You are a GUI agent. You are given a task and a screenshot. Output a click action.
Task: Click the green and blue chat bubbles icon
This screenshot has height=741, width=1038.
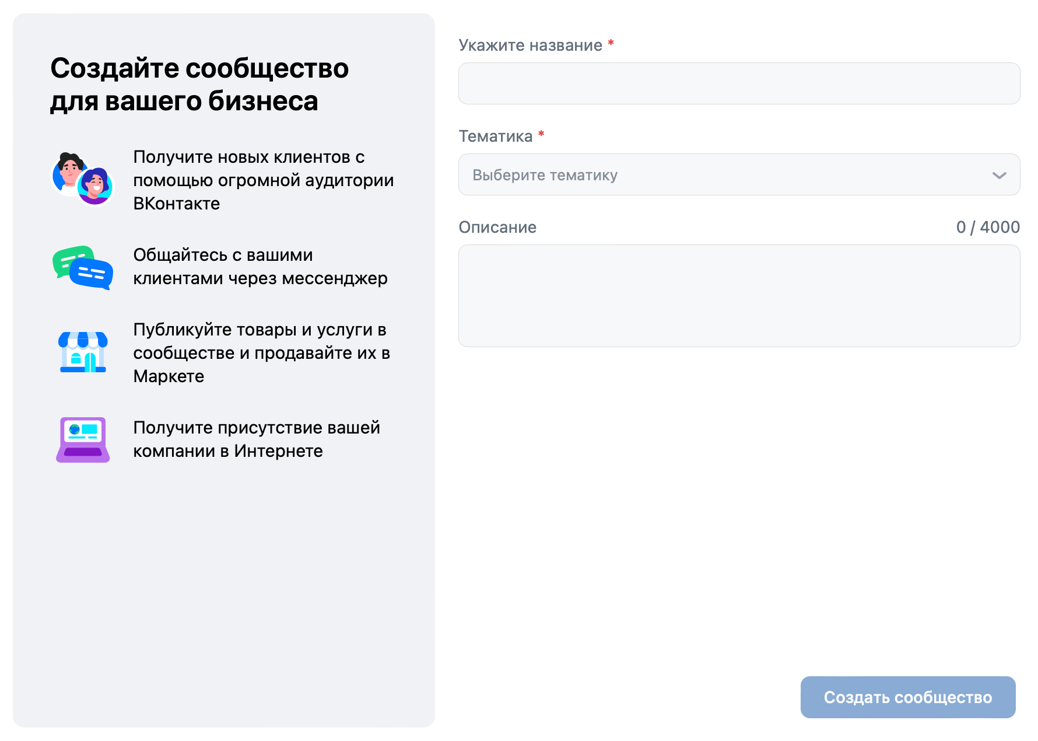coord(82,267)
